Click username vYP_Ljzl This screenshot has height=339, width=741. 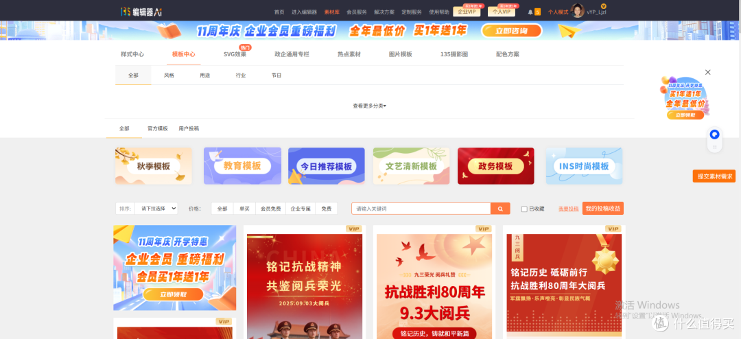[x=596, y=12]
